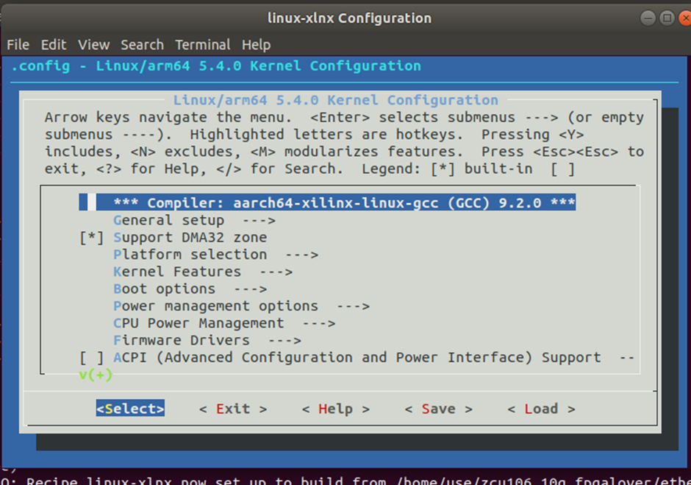Click the < Save > button
Screen dimensions: 691x485
pos(438,409)
